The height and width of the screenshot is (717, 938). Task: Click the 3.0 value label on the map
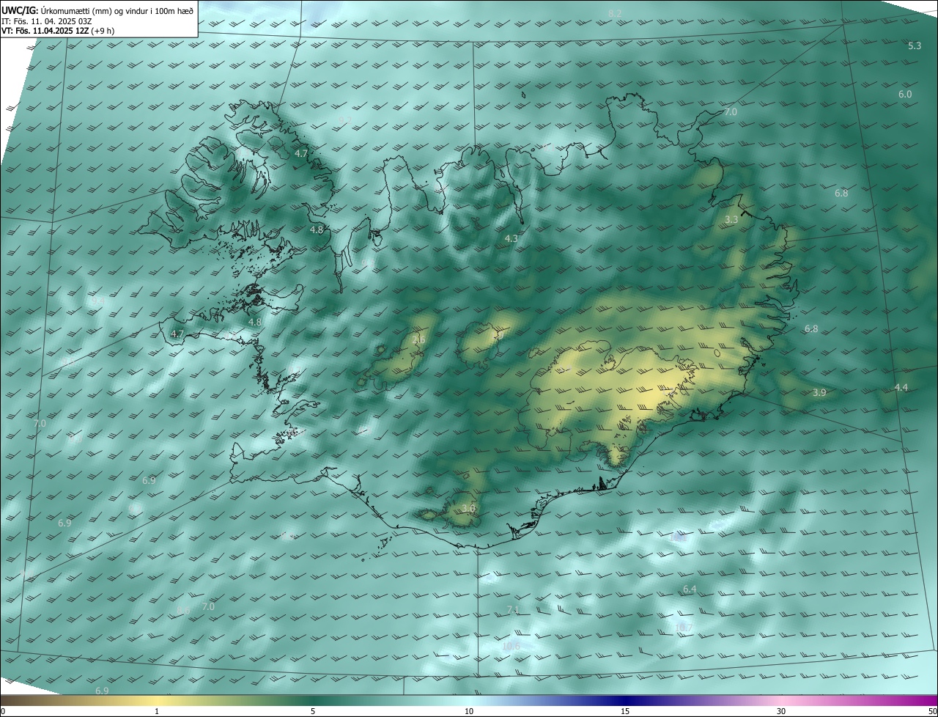[469, 508]
